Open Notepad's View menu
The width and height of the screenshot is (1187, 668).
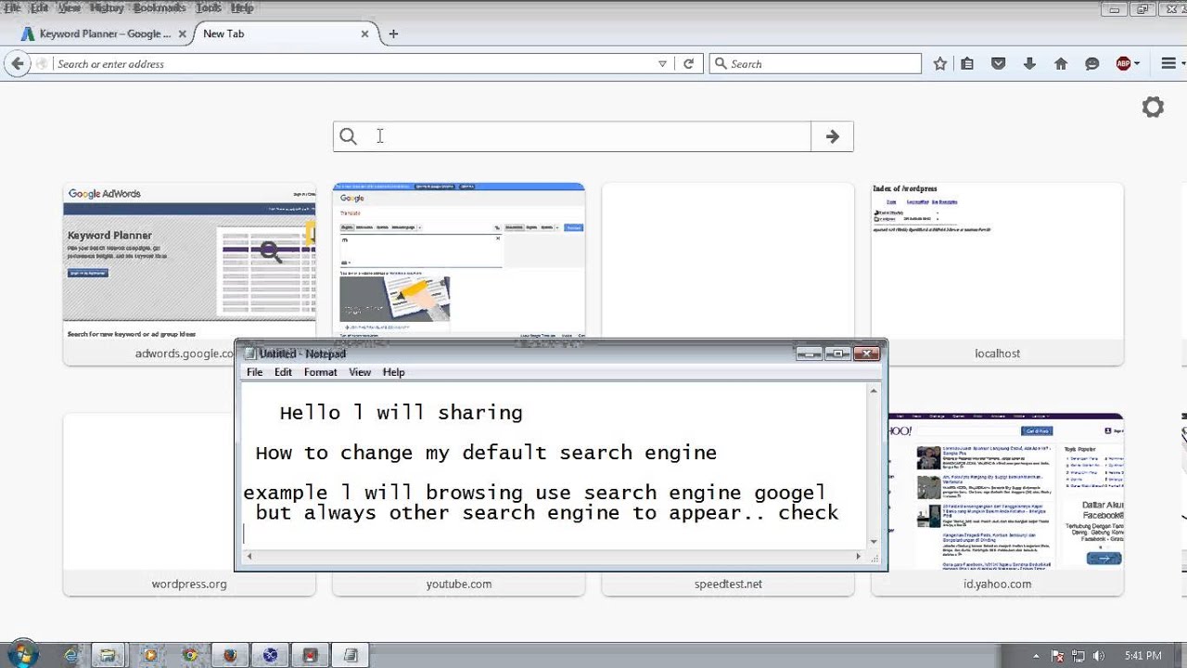[x=360, y=372]
